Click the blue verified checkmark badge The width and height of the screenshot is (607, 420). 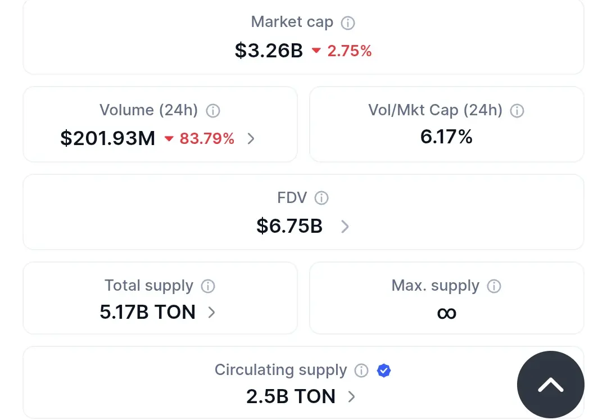(x=384, y=371)
